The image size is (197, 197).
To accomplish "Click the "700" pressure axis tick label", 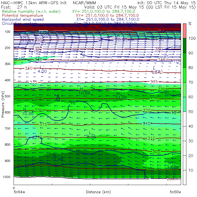I will (x=7, y=128).
